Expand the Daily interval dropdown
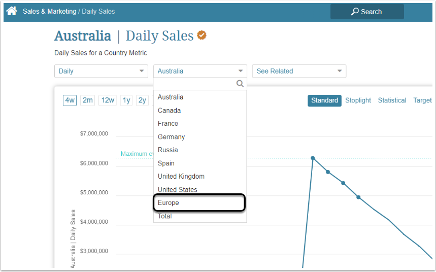The width and height of the screenshot is (436, 272). (x=101, y=71)
